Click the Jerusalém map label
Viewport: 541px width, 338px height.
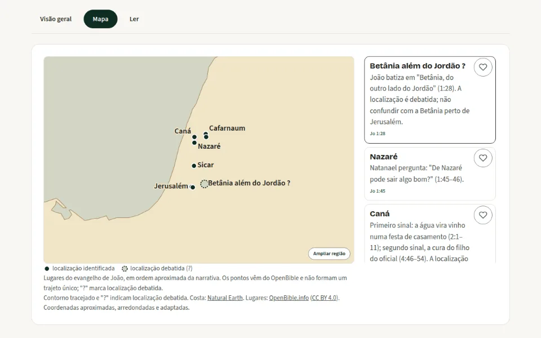(171, 186)
